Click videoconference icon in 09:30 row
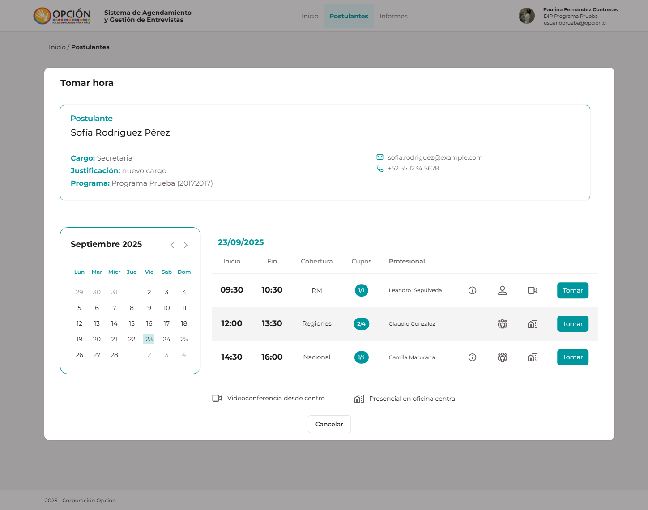The image size is (648, 510). 532,290
